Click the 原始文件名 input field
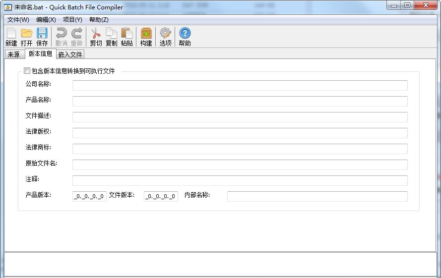This screenshot has width=441, height=278. [x=240, y=165]
